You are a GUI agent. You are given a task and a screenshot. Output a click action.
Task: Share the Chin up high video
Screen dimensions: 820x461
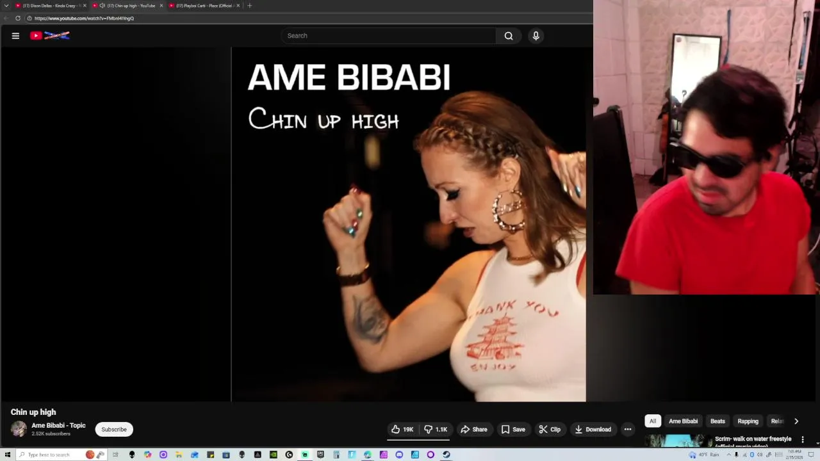coord(474,430)
